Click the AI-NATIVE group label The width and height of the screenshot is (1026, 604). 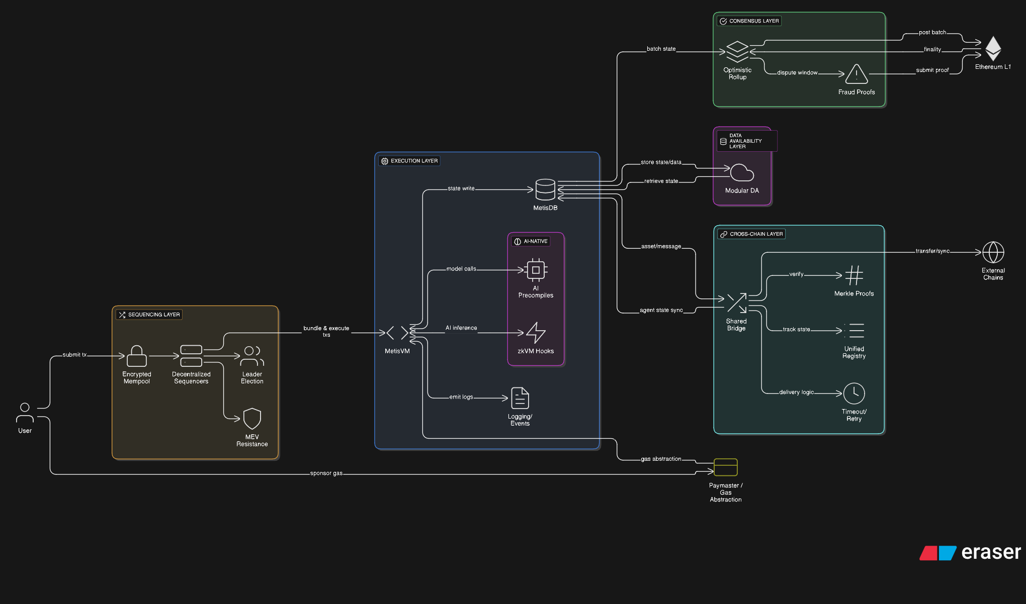(x=531, y=241)
